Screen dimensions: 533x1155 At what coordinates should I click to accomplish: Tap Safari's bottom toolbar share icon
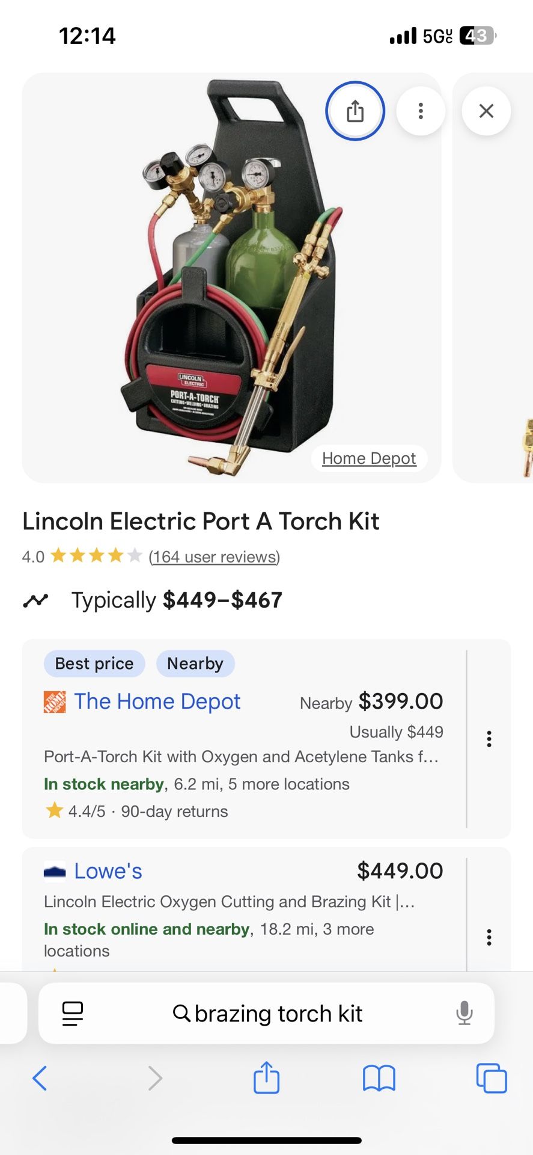[266, 1077]
